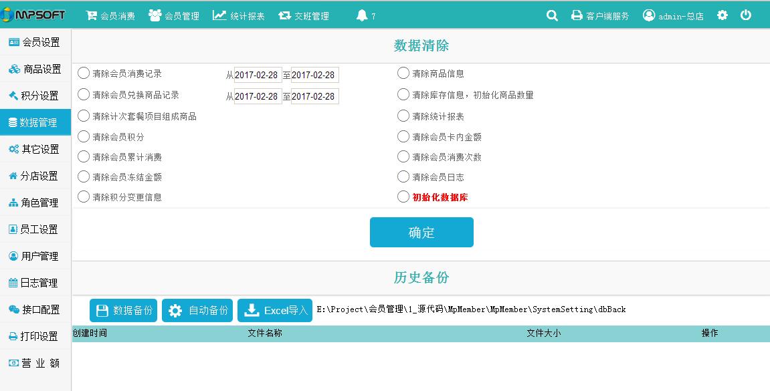Select 初始化数据库 radio button
Image resolution: width=770 pixels, height=391 pixels.
[x=403, y=197]
